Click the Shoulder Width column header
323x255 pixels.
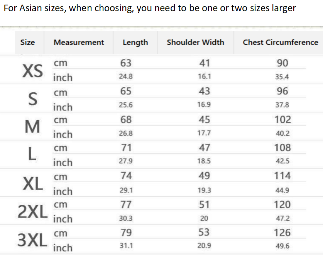pos(195,42)
